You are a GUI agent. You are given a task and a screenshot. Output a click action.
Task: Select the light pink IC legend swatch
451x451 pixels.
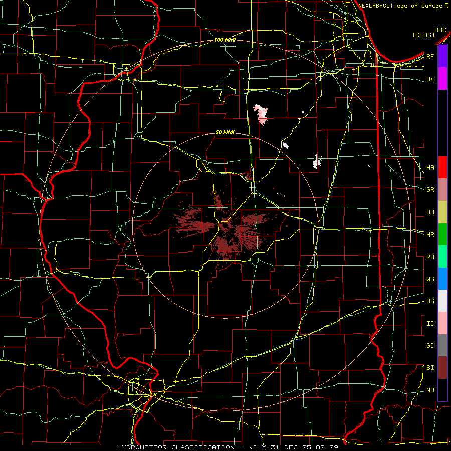tap(442, 323)
